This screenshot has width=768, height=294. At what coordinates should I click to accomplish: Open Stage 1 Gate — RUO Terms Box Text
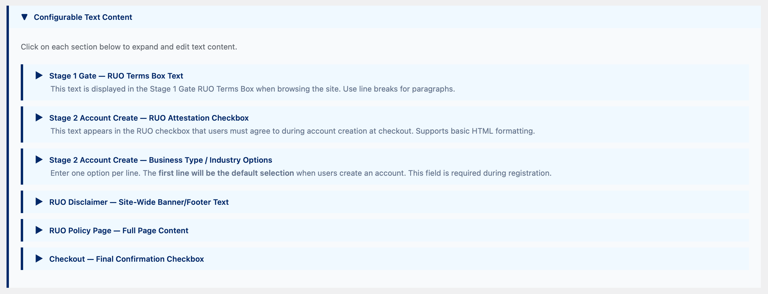[116, 76]
